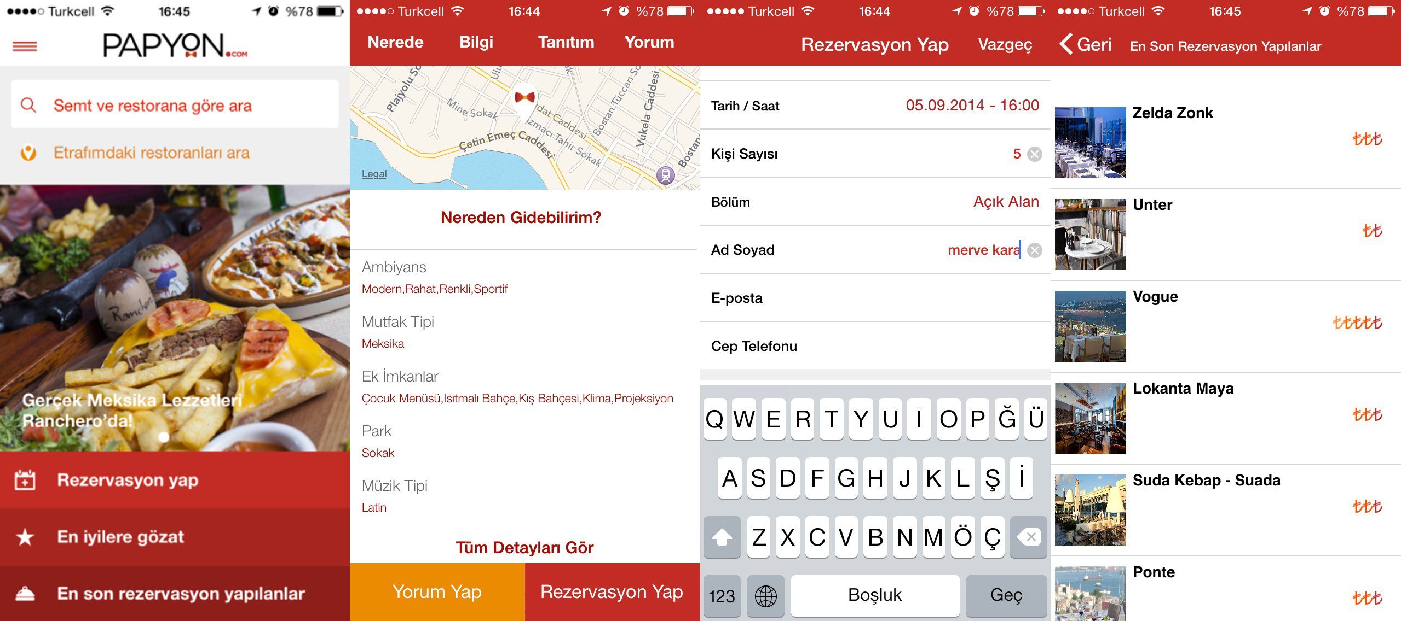Tap the Ranchero Mexican food banner
Image resolution: width=1401 pixels, height=621 pixels.
[175, 318]
